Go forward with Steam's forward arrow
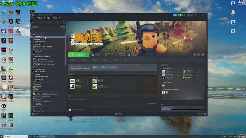Viewport: 246px width, 138px height. click(x=36, y=18)
